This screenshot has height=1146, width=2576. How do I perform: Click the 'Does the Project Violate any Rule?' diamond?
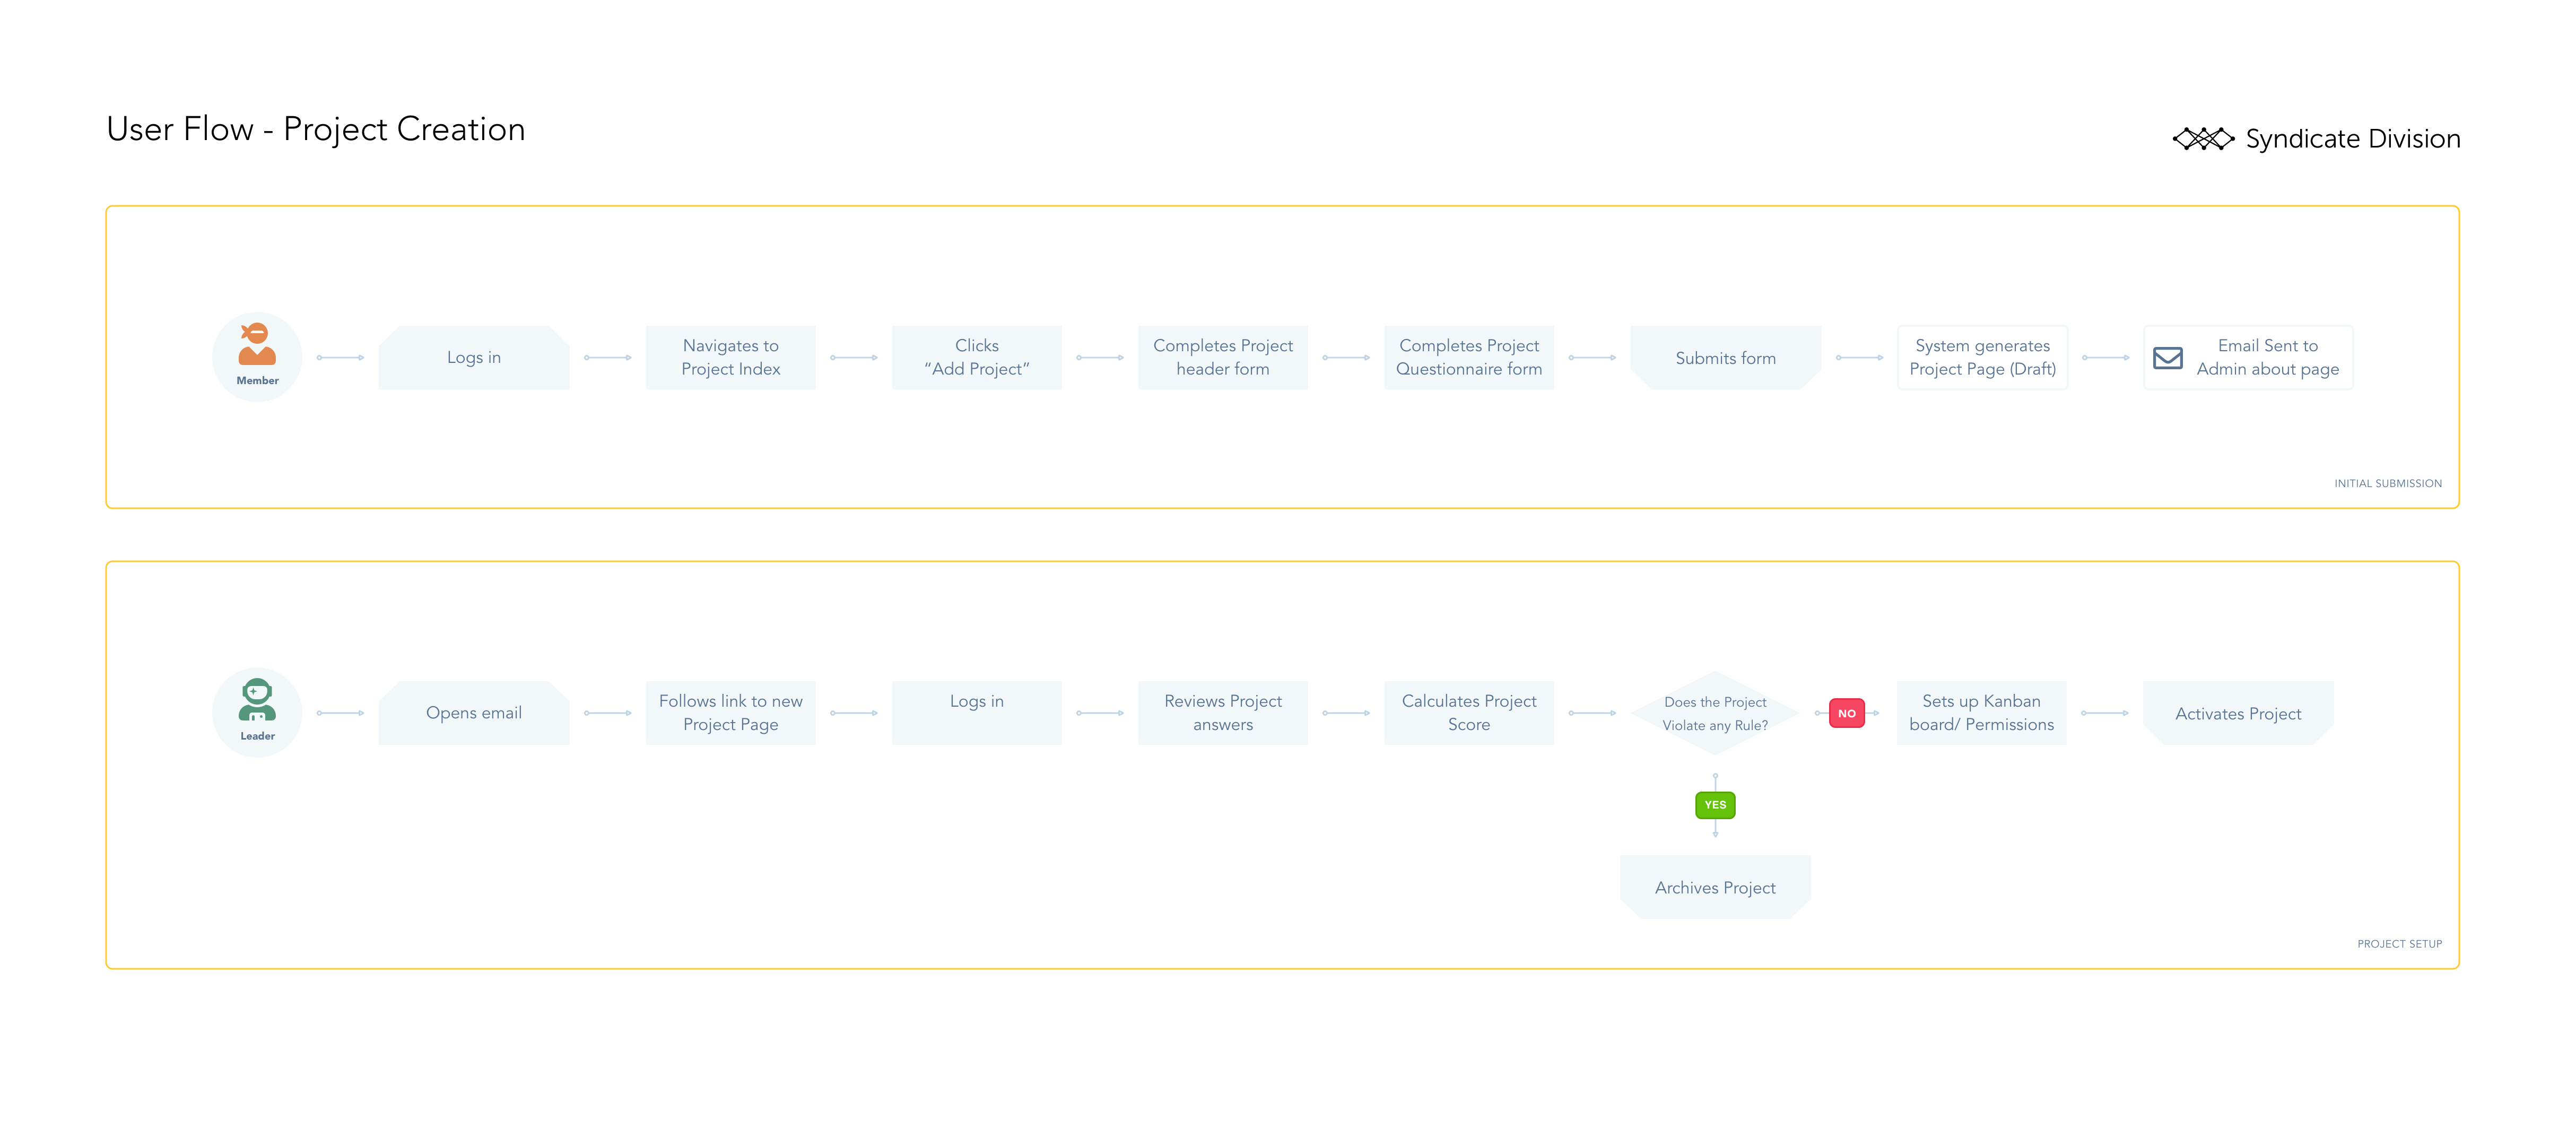click(1715, 713)
